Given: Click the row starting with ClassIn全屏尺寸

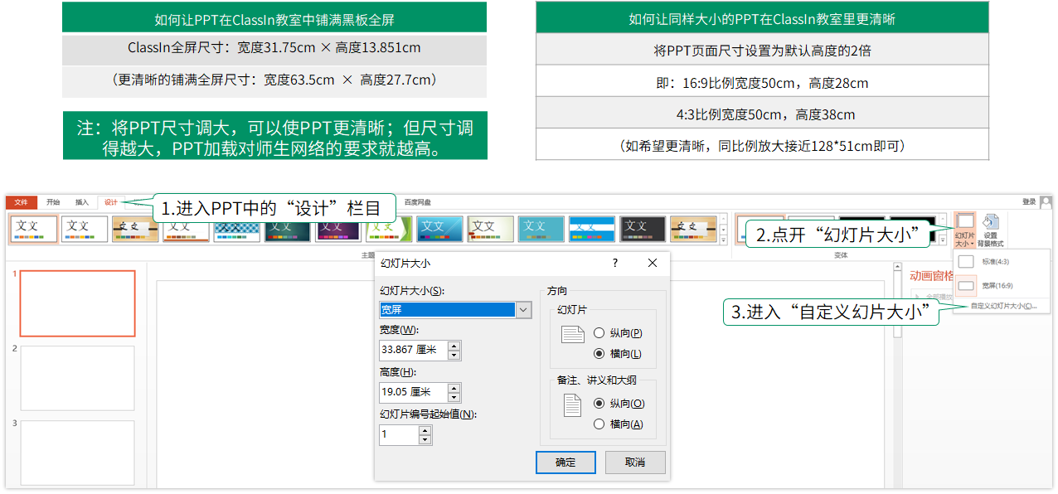Looking at the screenshot, I should [274, 48].
